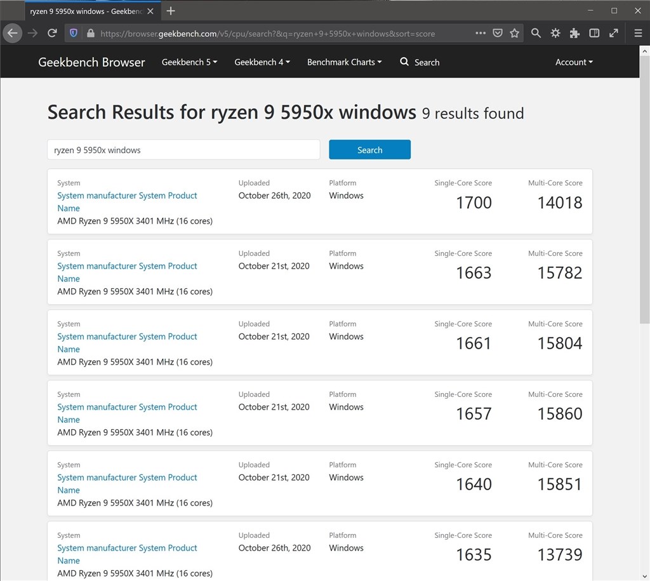Expand the Geekbench 4 dropdown menu
The height and width of the screenshot is (581, 650).
[x=262, y=62]
